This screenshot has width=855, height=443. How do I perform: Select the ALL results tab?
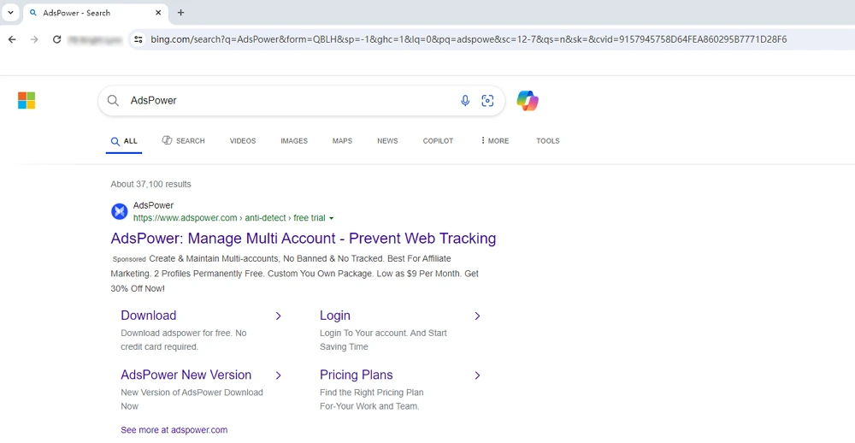tap(124, 141)
